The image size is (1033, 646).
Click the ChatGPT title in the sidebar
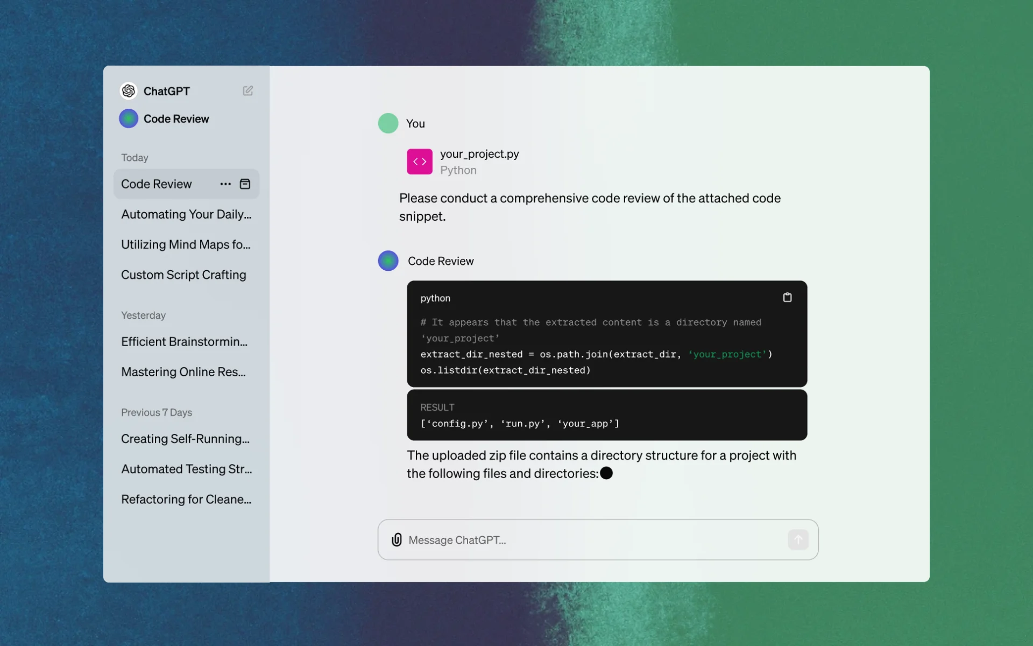tap(166, 91)
